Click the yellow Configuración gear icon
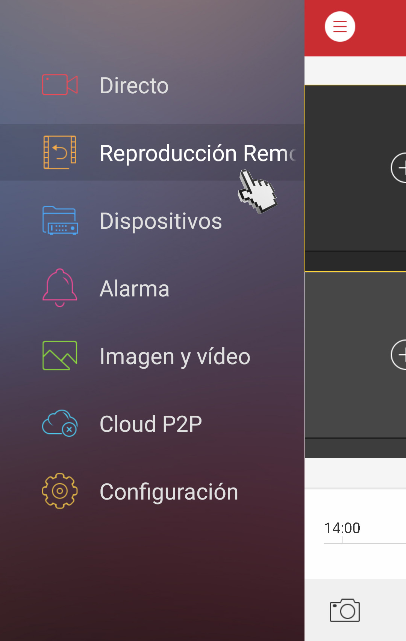This screenshot has width=406, height=641. pos(60,491)
